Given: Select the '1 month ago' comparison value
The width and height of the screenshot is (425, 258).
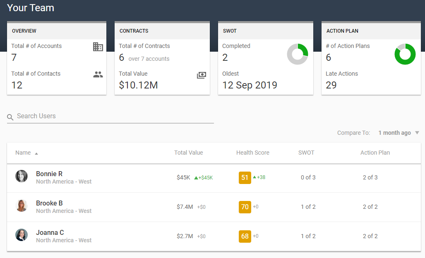Looking at the screenshot, I should tap(394, 133).
